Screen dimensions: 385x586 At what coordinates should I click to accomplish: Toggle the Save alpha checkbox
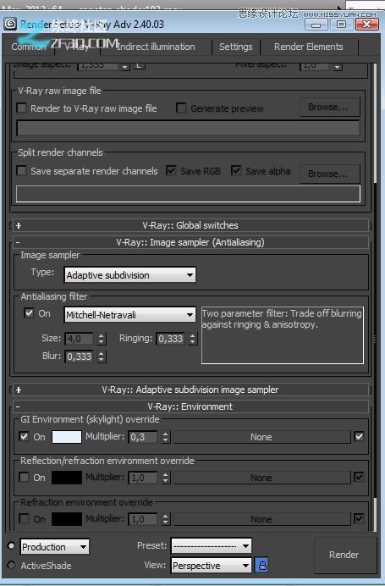pyautogui.click(x=236, y=171)
